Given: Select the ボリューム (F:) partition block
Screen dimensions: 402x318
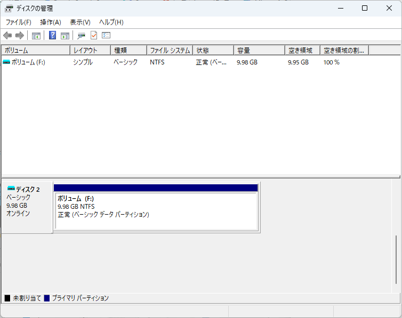Looking at the screenshot, I should (157, 210).
